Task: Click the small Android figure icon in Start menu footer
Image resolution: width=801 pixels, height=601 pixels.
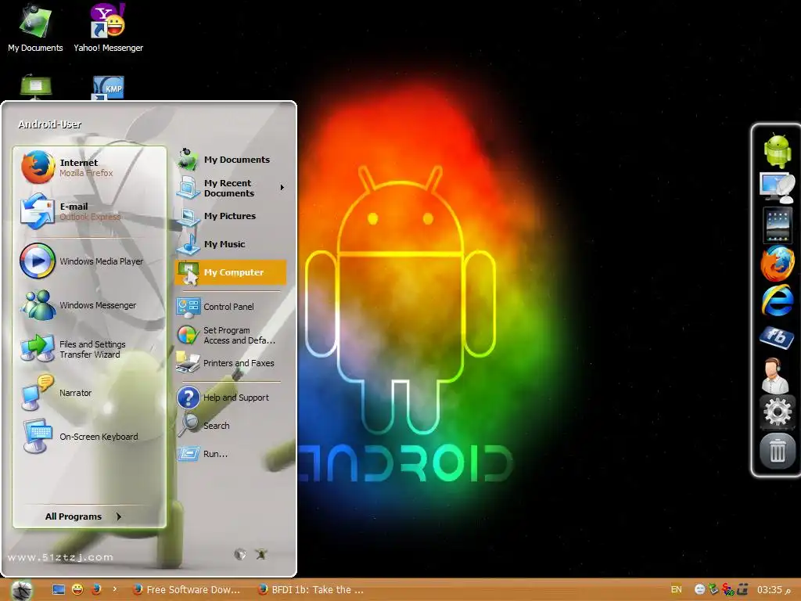Action: click(x=261, y=554)
